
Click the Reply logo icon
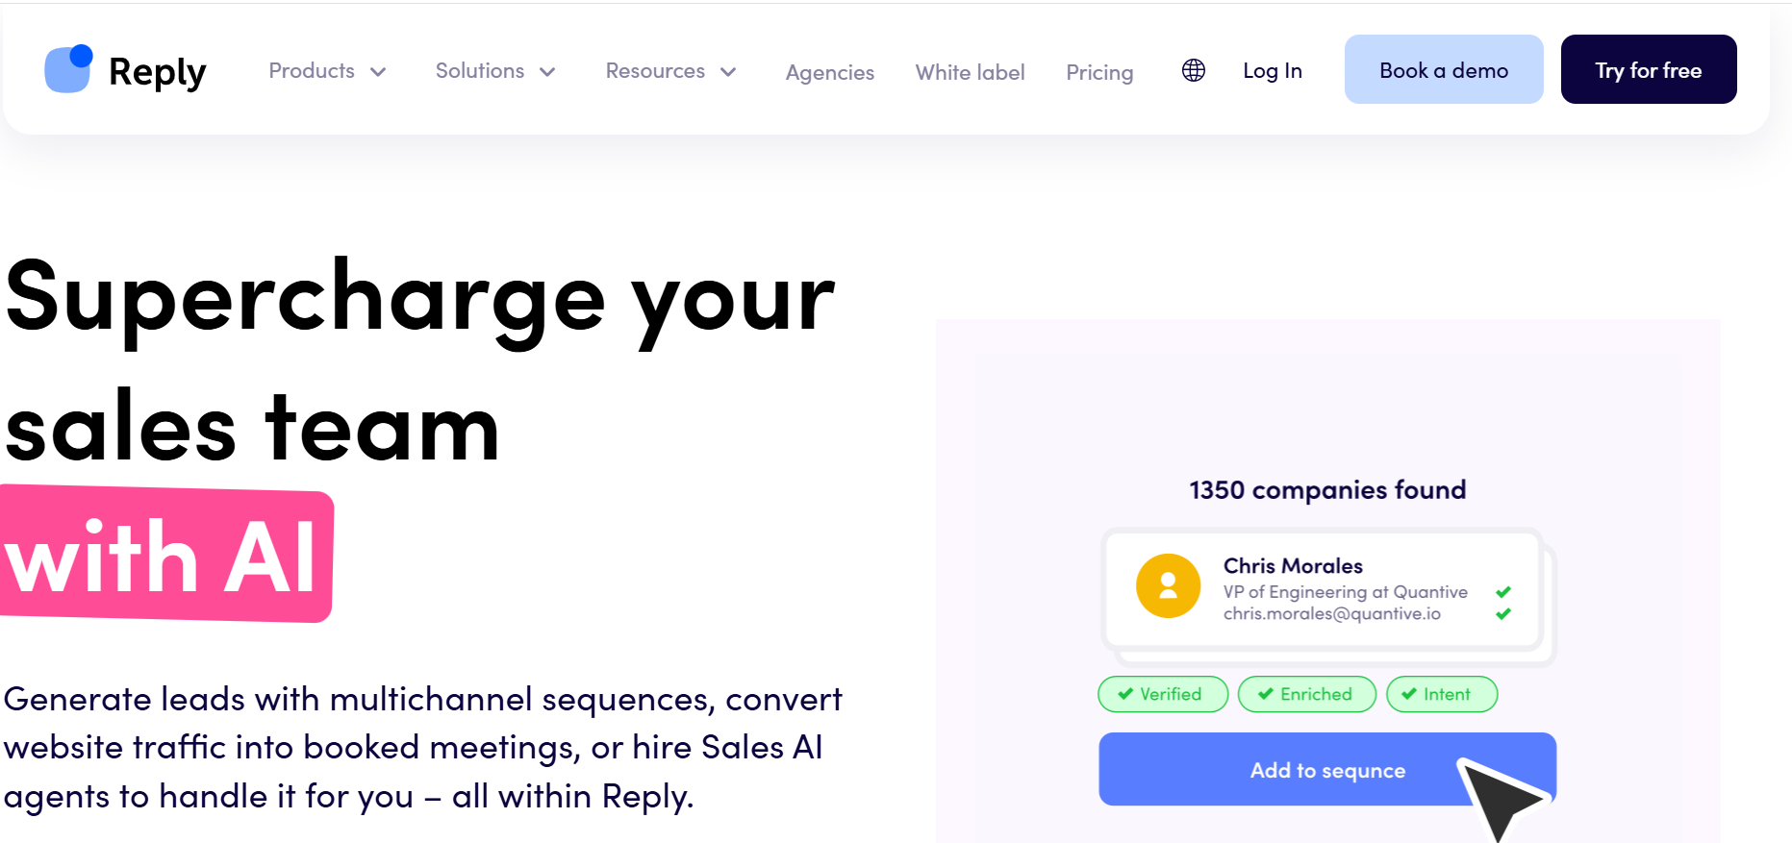point(68,69)
